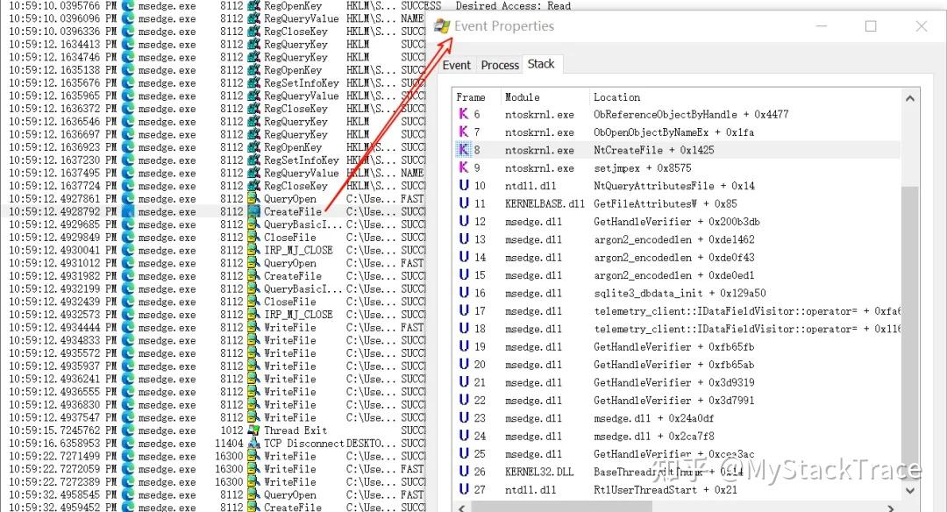The image size is (947, 512).
Task: Click the file icon beside WriteFile at 10:59:22.7271499
Action: point(254,456)
